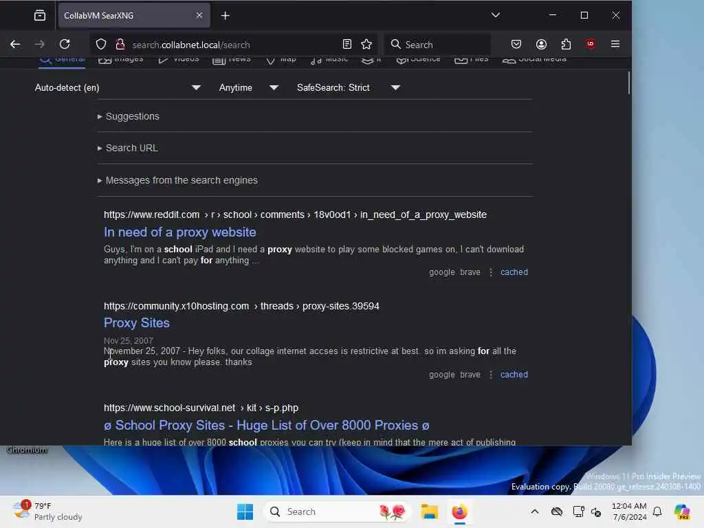Viewport: 704px width, 528px height.
Task: Click the network display tray icon
Action: point(578,511)
